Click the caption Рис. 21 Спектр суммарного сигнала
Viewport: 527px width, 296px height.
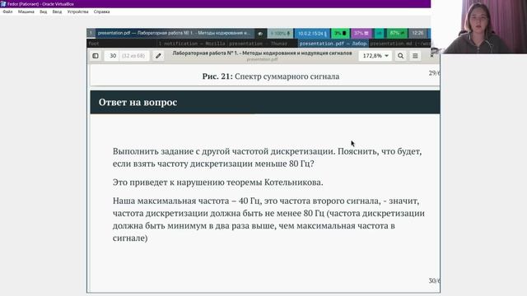(x=271, y=76)
